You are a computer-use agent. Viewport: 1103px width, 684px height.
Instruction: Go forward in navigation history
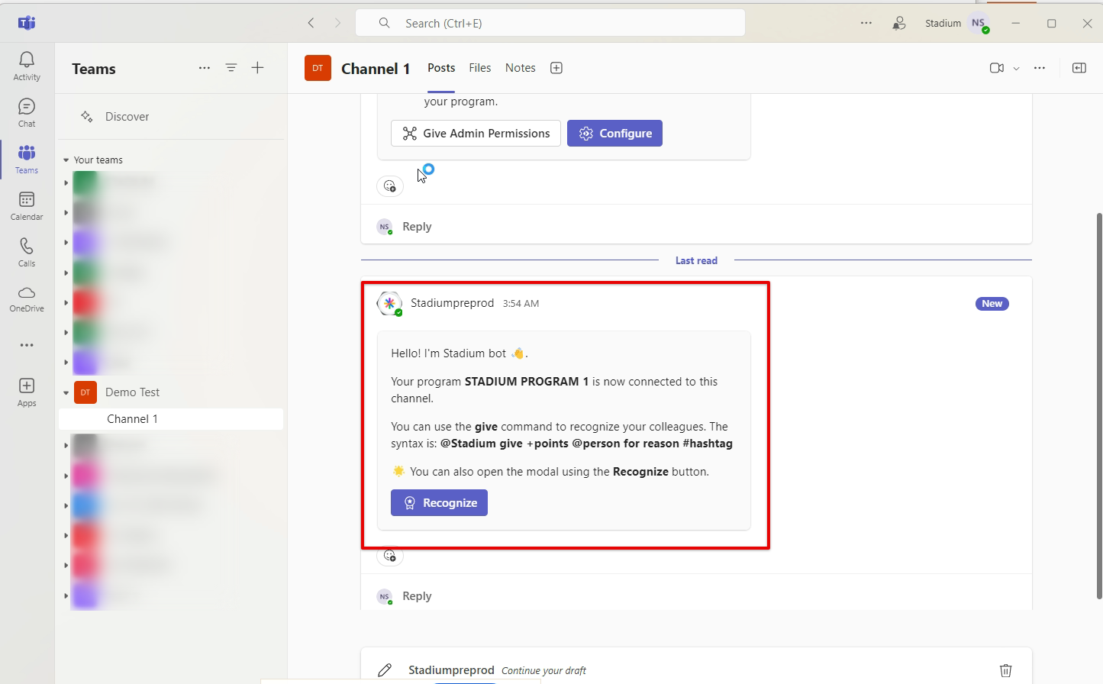click(x=337, y=23)
